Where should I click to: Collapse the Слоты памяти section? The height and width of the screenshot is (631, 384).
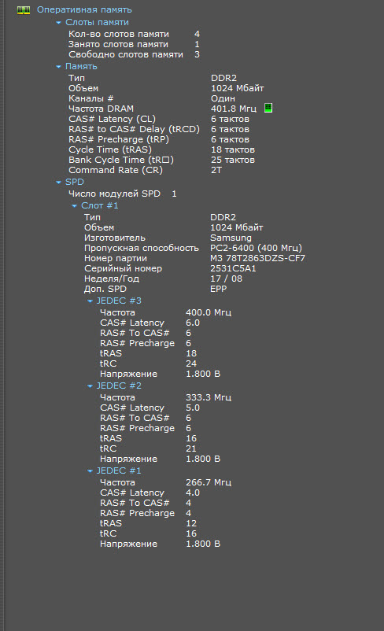click(x=59, y=23)
